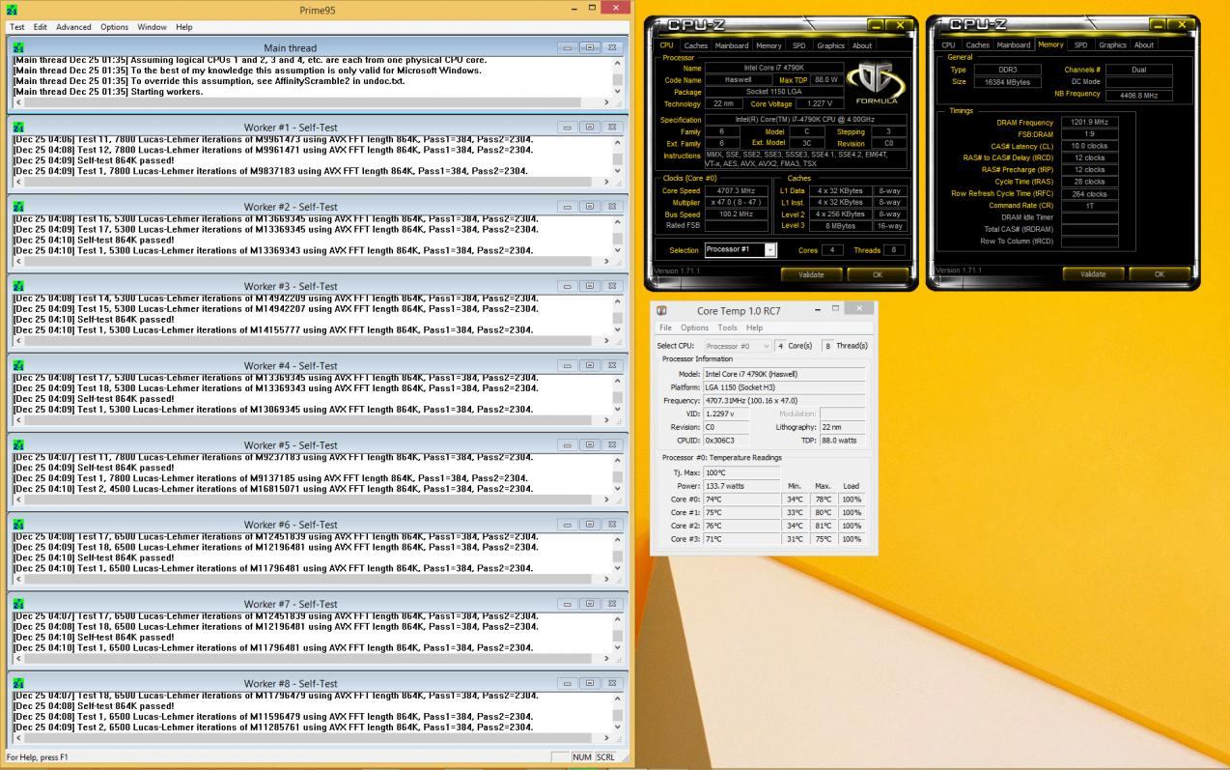Maximize the Worker #5 child window
The width and height of the screenshot is (1230, 770).
590,445
